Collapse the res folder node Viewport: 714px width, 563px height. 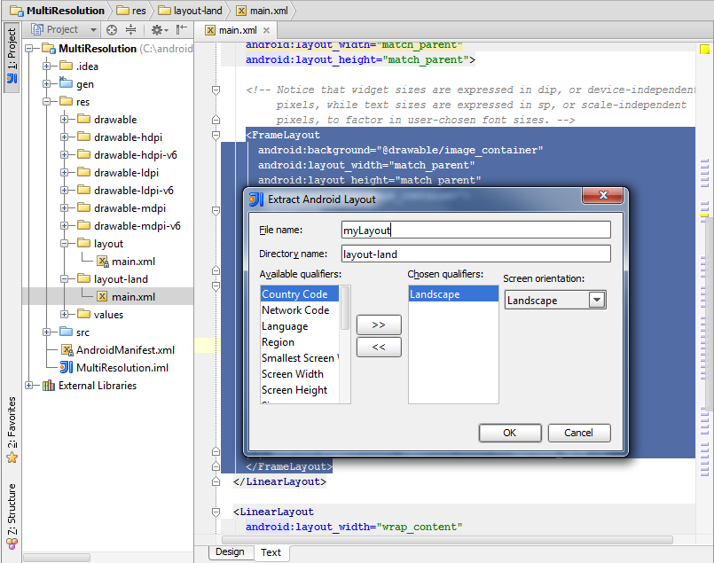[46, 101]
